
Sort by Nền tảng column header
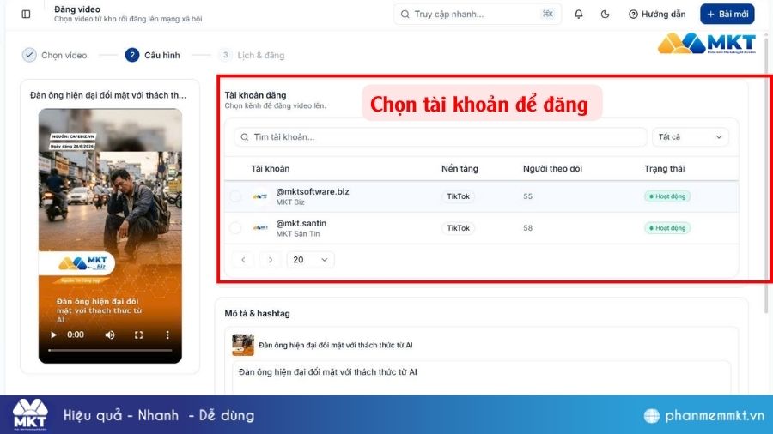coord(460,169)
